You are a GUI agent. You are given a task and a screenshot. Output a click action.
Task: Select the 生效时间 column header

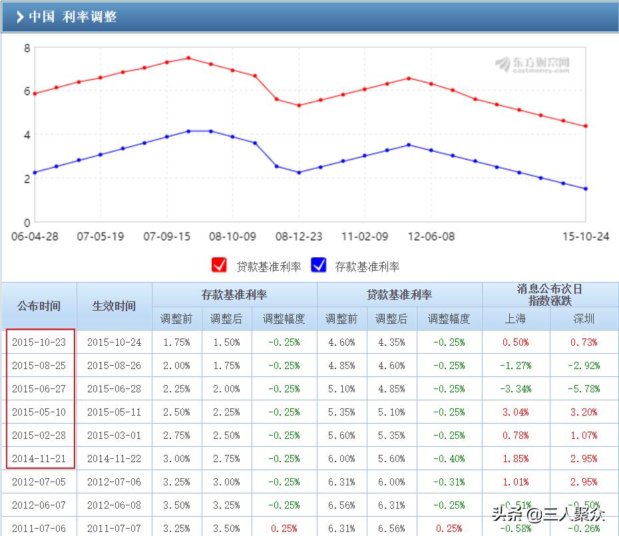pos(113,306)
